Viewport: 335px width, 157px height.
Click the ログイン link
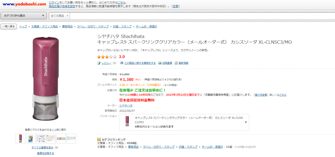coord(53,3)
